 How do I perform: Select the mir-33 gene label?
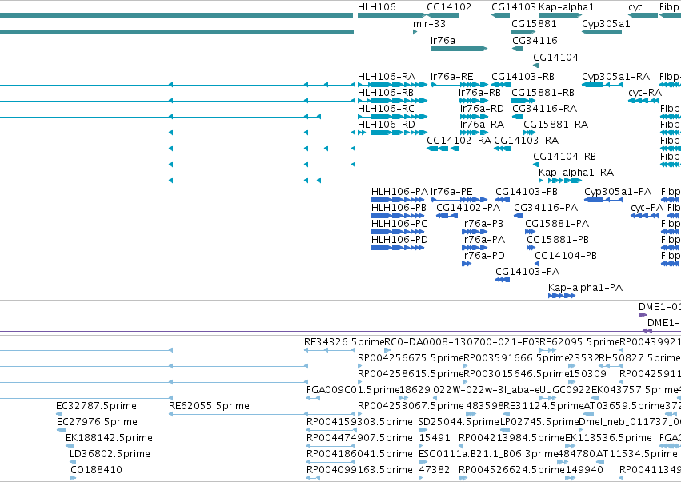pos(429,23)
